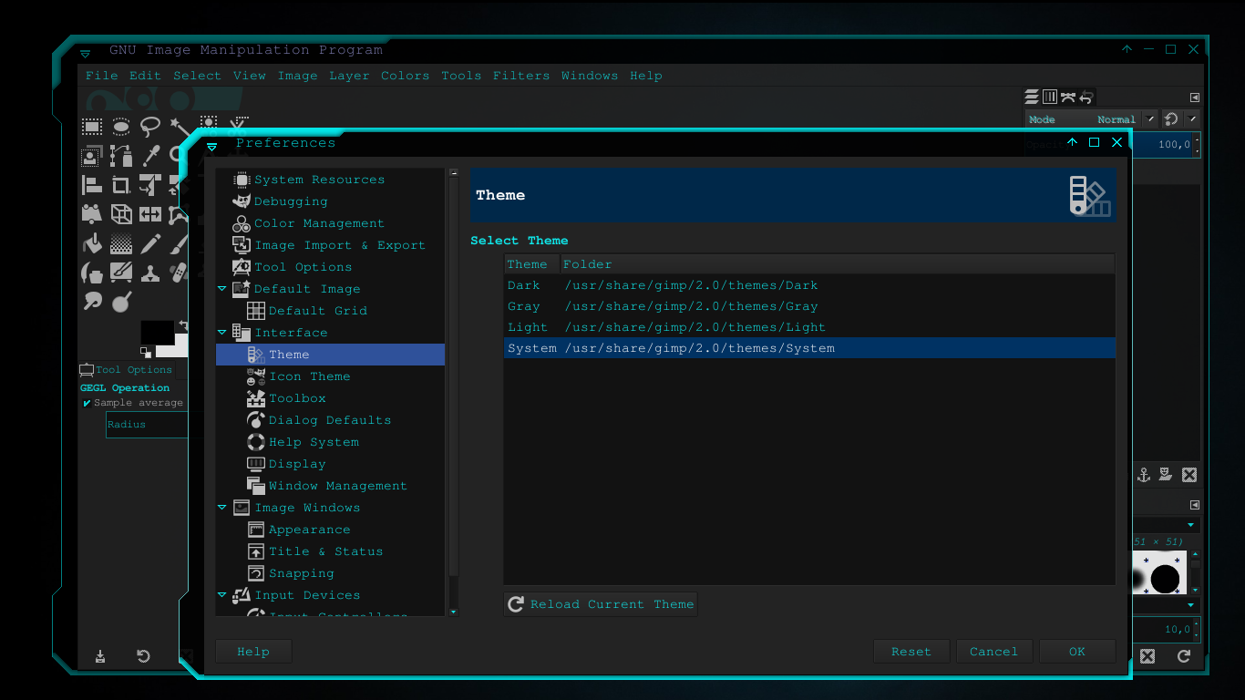Select the Dodge/Burn tool

click(x=121, y=302)
